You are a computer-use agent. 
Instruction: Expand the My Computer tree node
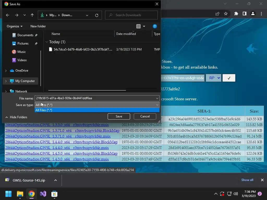click(6, 81)
